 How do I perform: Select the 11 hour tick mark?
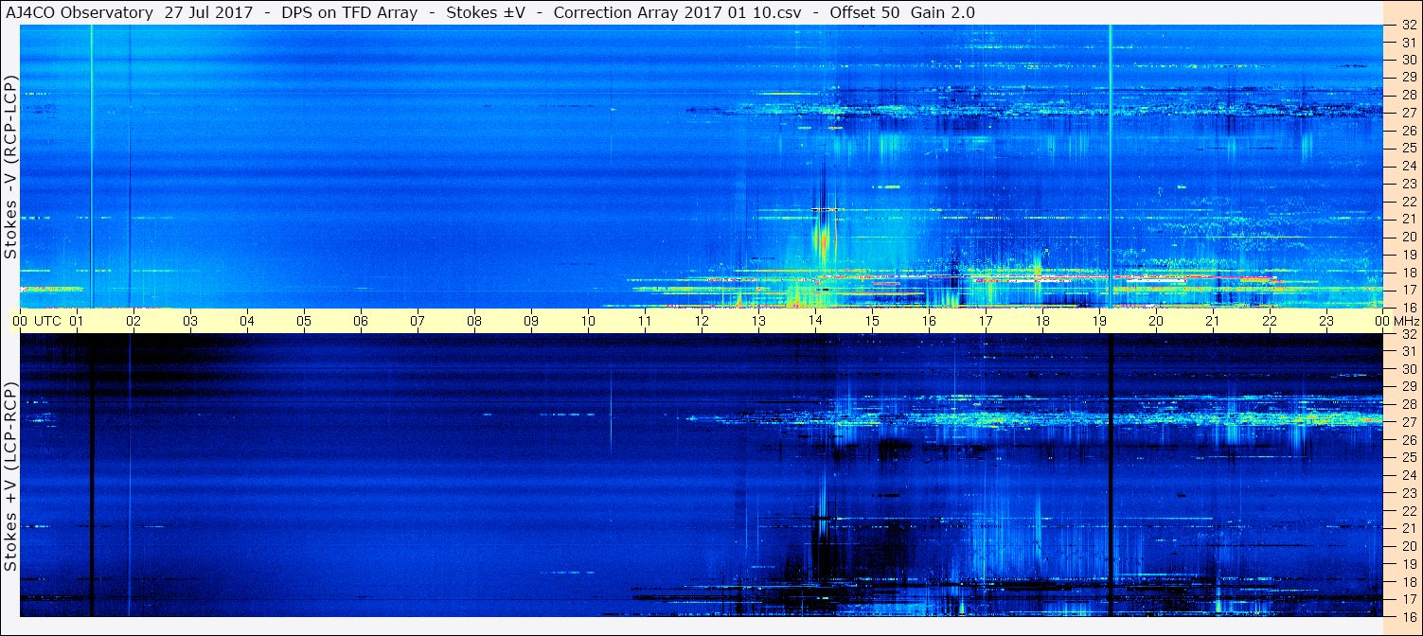pyautogui.click(x=645, y=321)
